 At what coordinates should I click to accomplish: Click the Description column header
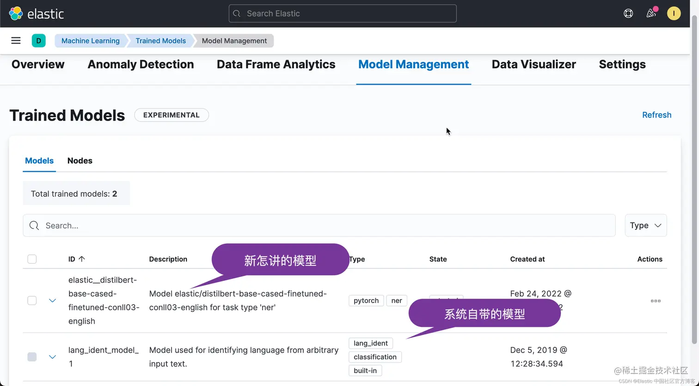[x=168, y=259]
